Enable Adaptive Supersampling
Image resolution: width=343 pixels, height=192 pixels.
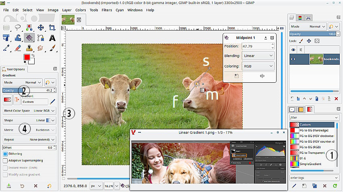5,161
